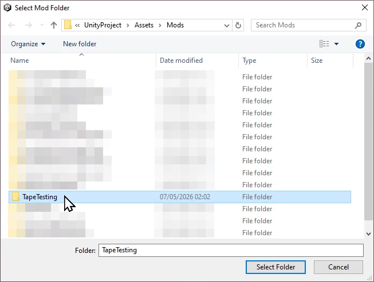This screenshot has height=282, width=374.
Task: Cancel the folder selection dialog
Action: 338,267
